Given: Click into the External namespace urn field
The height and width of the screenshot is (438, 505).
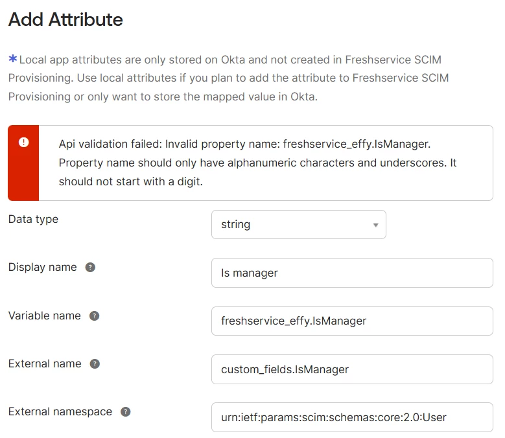Looking at the screenshot, I should [352, 417].
